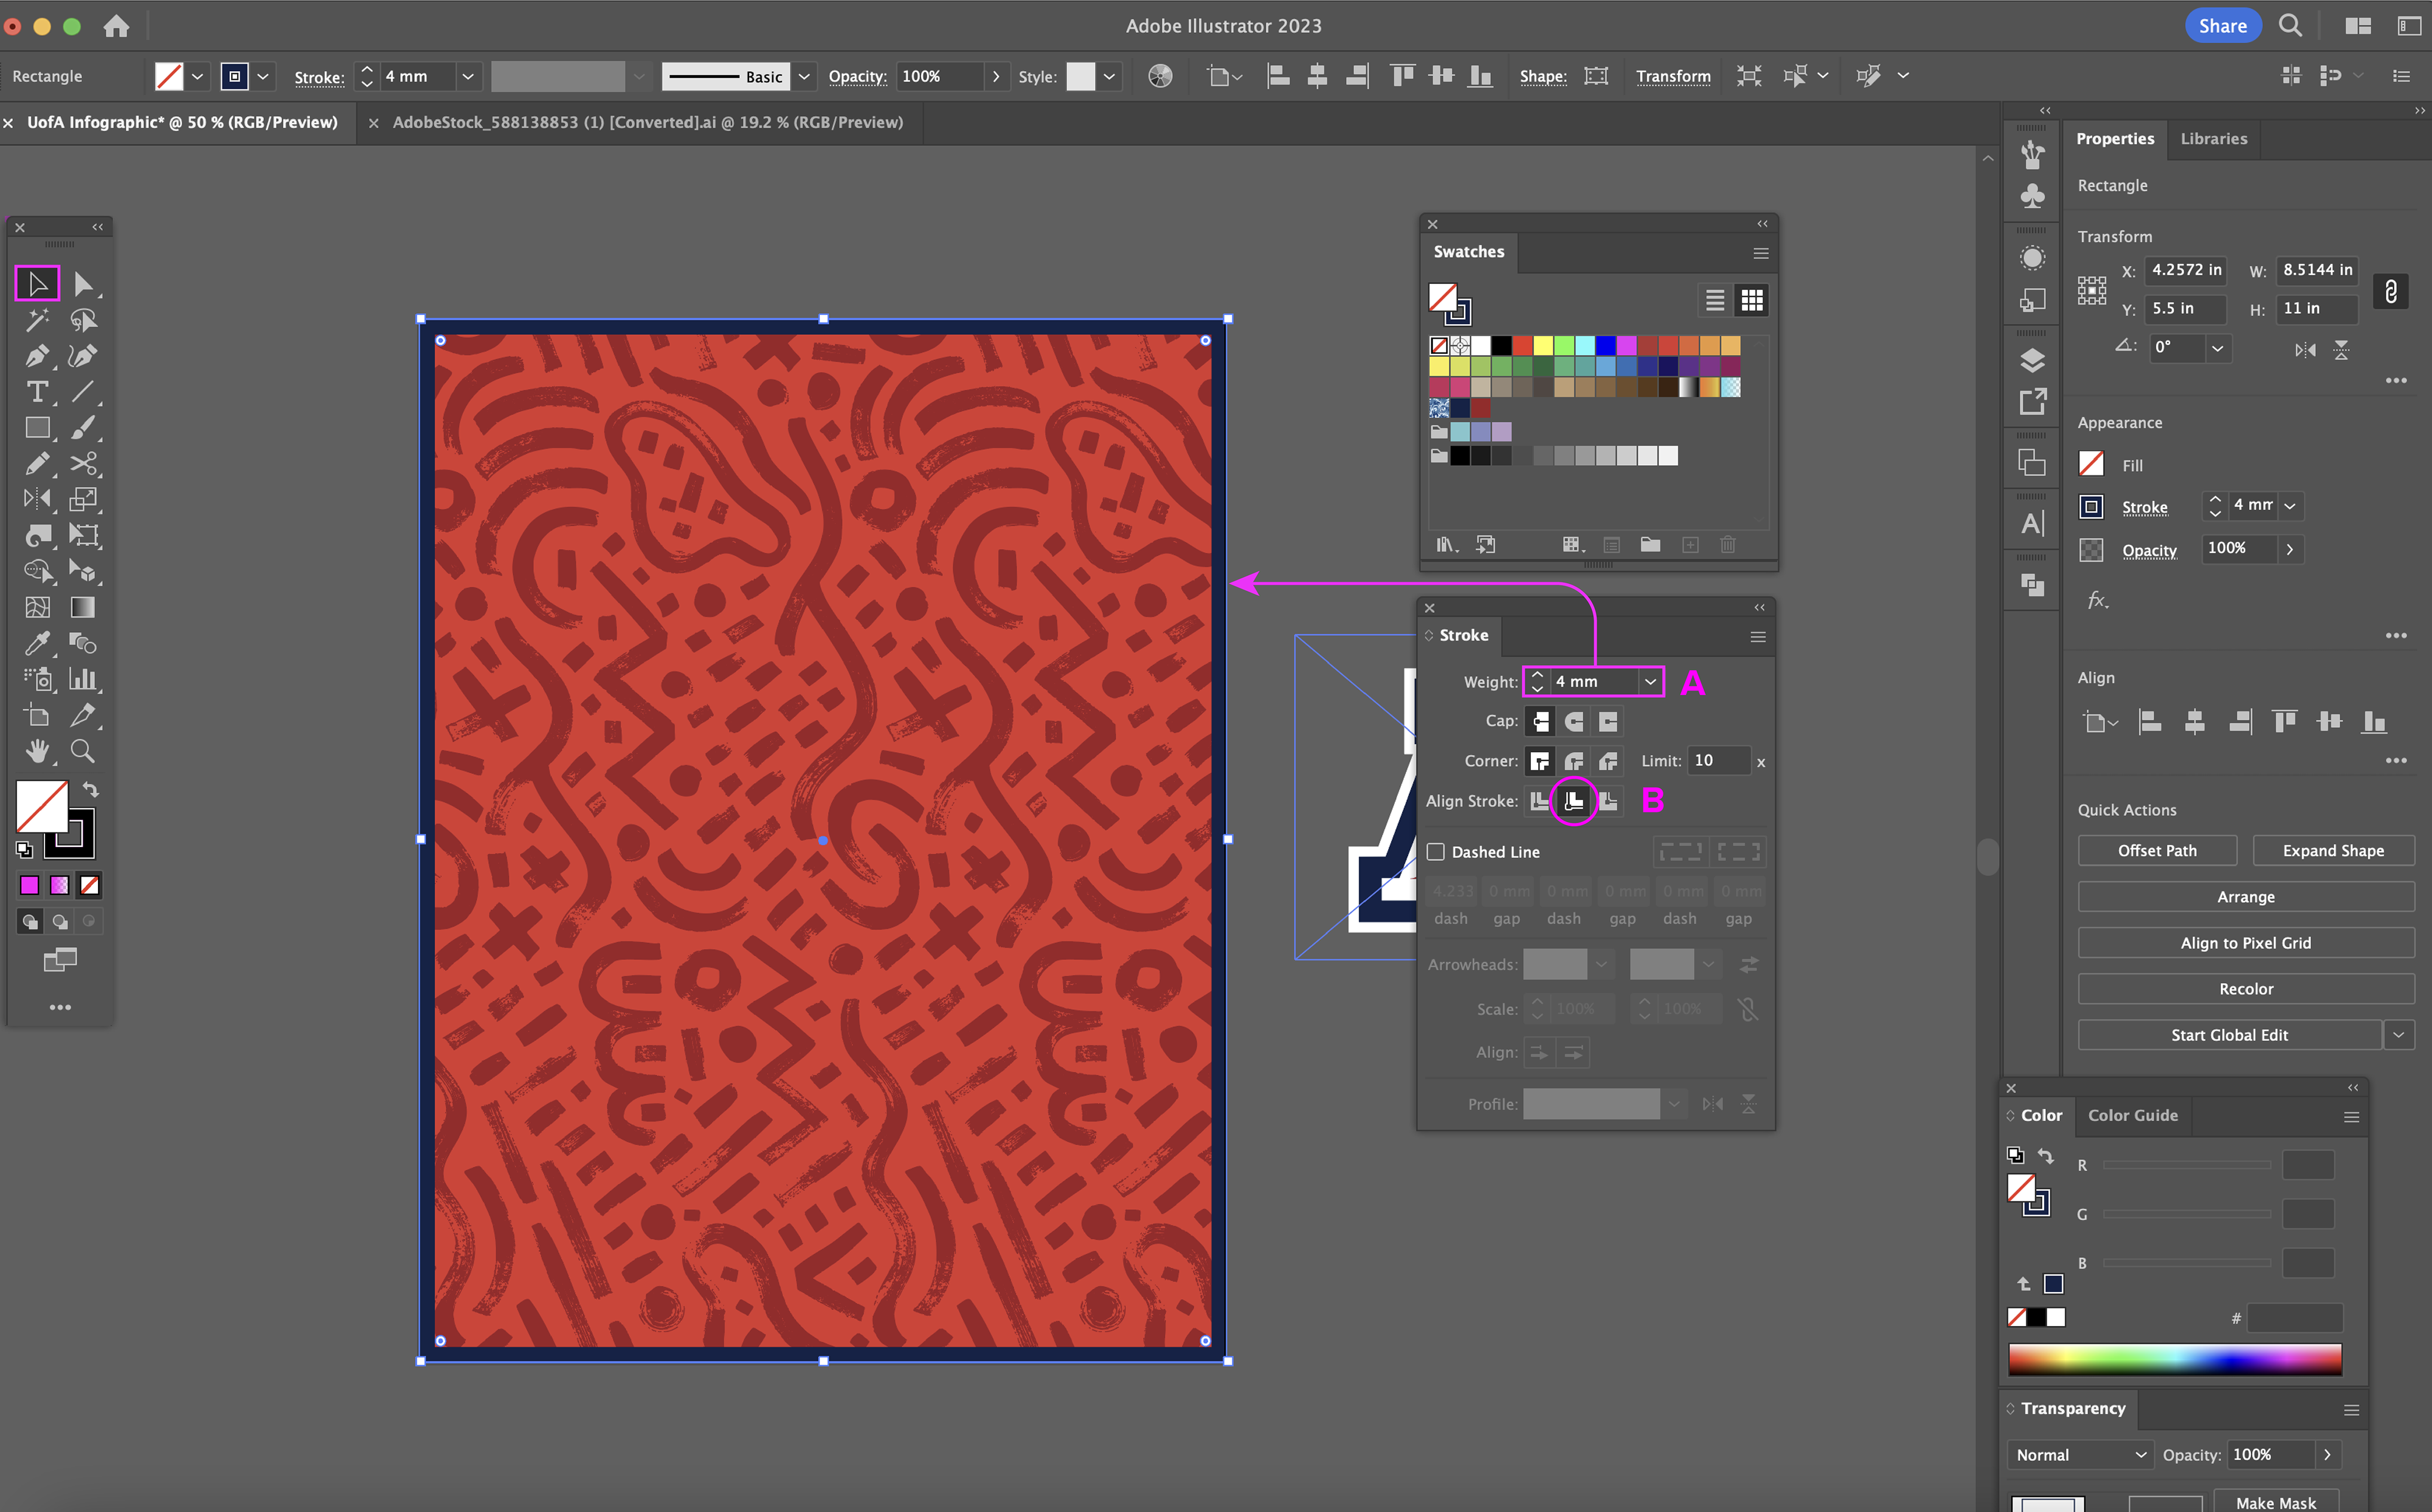Activate the Zoom tool
This screenshot has height=1512, width=2432.
pyautogui.click(x=83, y=751)
